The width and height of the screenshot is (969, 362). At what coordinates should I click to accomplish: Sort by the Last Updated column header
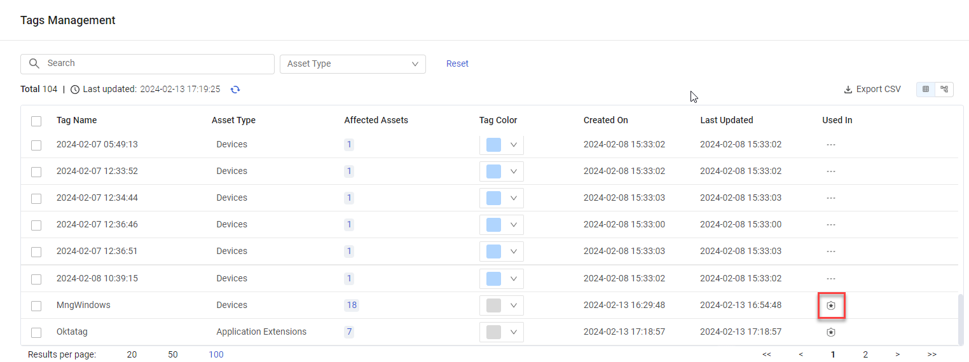[726, 121]
